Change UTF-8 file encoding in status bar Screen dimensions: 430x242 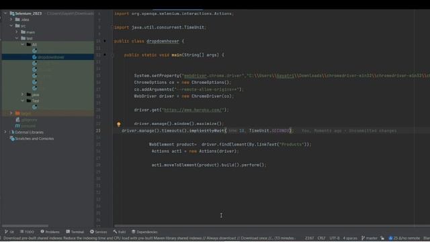coord(335,238)
